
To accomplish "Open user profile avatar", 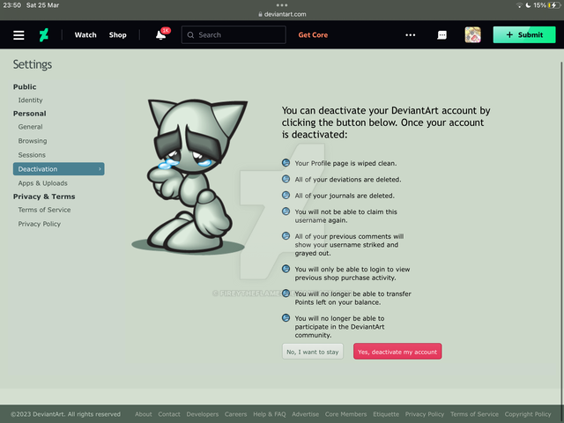I will click(x=472, y=35).
